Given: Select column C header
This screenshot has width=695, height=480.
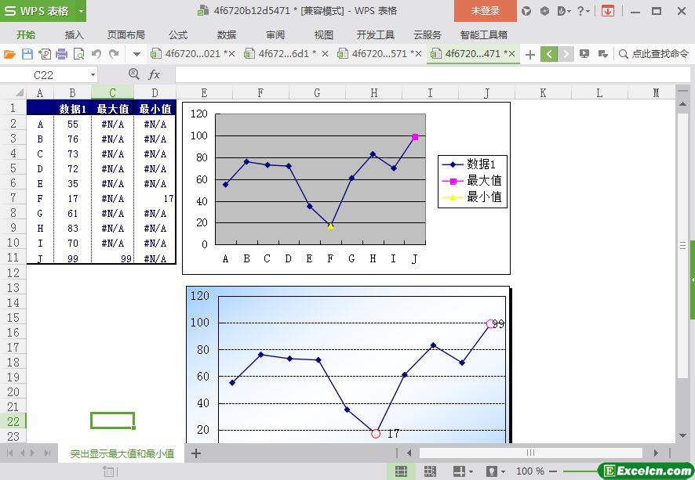Looking at the screenshot, I should pyautogui.click(x=113, y=93).
